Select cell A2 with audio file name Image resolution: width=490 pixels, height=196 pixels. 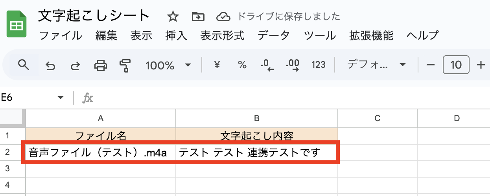[x=100, y=152]
